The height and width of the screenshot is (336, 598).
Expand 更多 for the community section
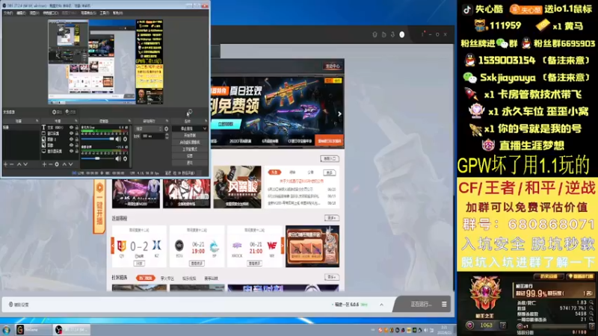(x=331, y=277)
